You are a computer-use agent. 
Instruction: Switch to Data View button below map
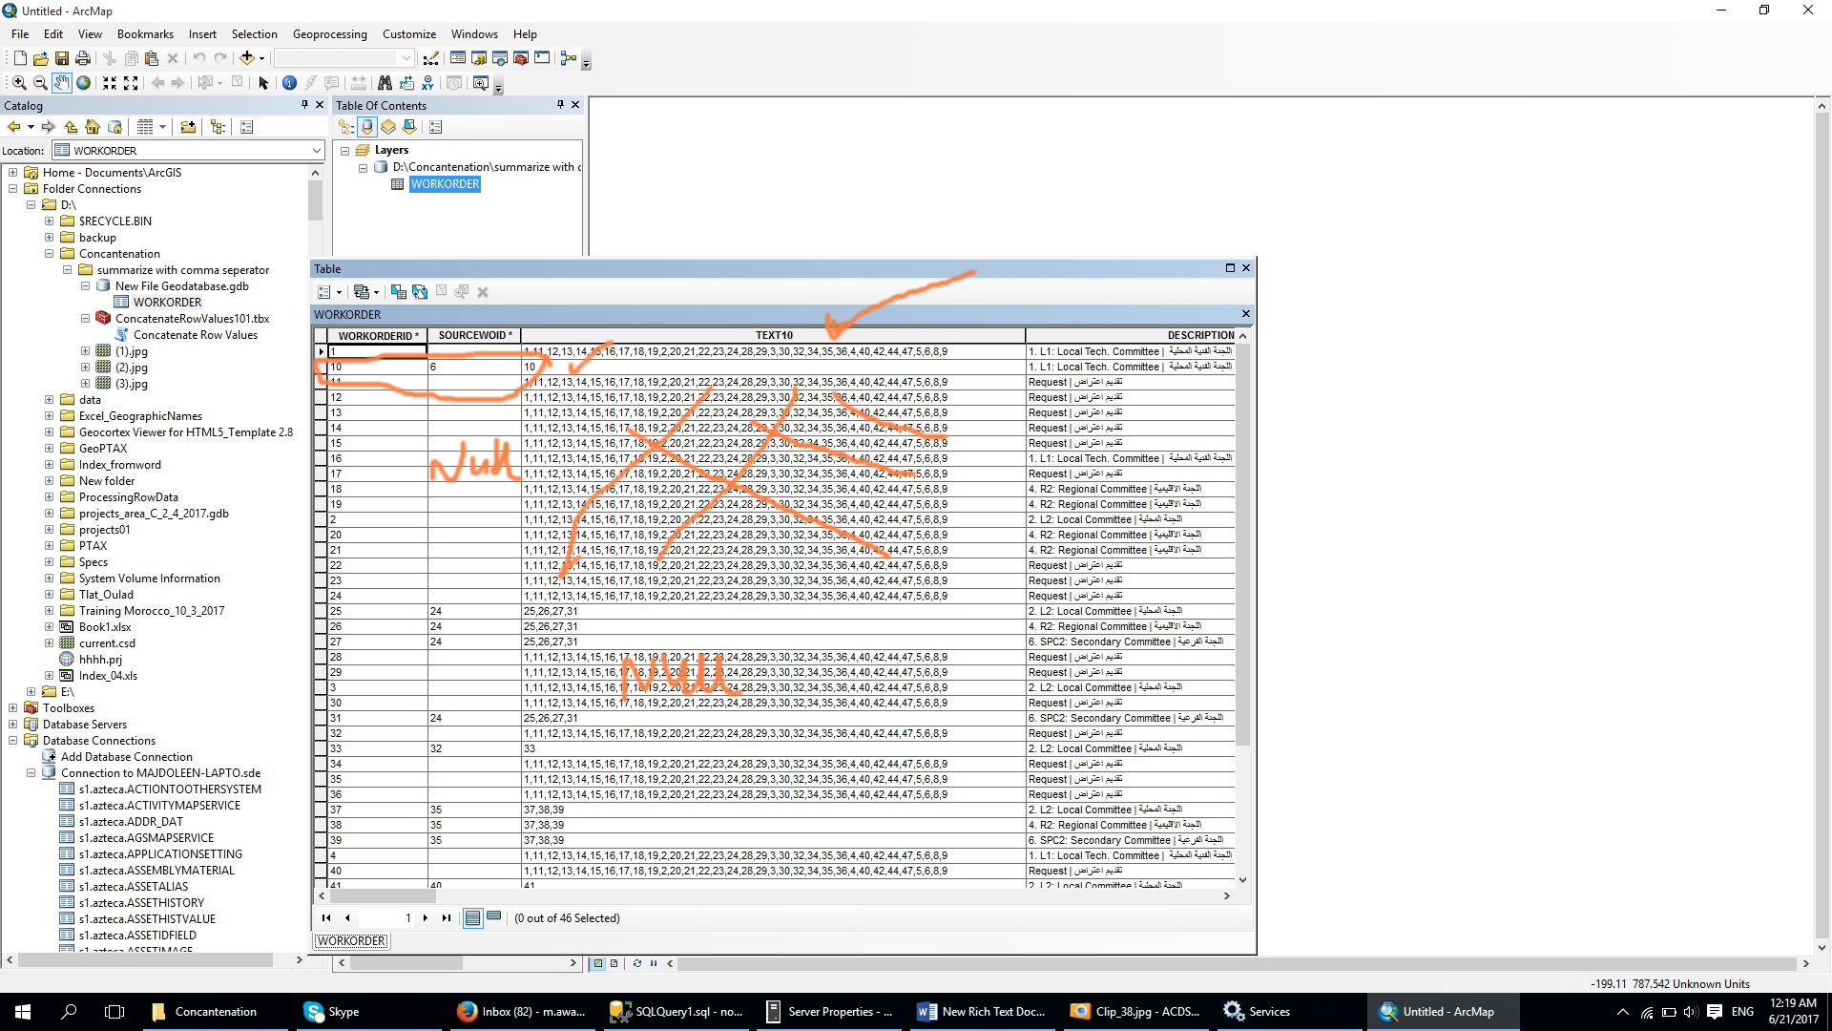coord(598,963)
